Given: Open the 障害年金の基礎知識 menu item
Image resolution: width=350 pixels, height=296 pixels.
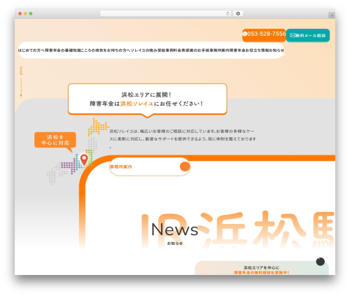Looking at the screenshot, I should 63,50.
